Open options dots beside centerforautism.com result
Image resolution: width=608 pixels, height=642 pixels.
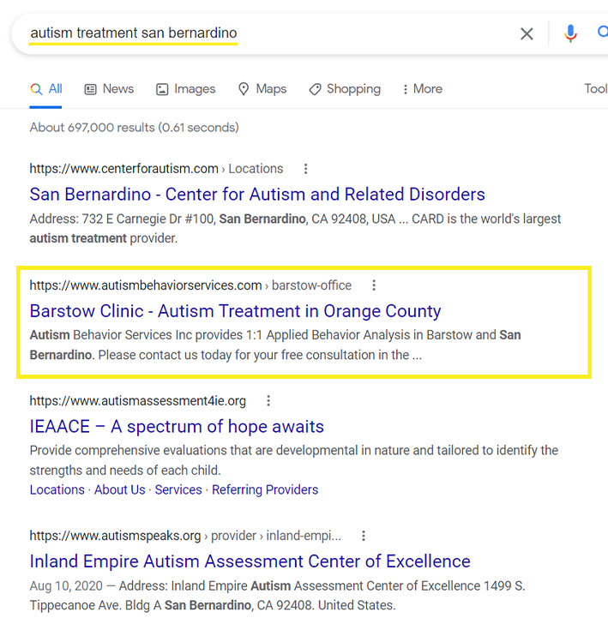pos(305,169)
